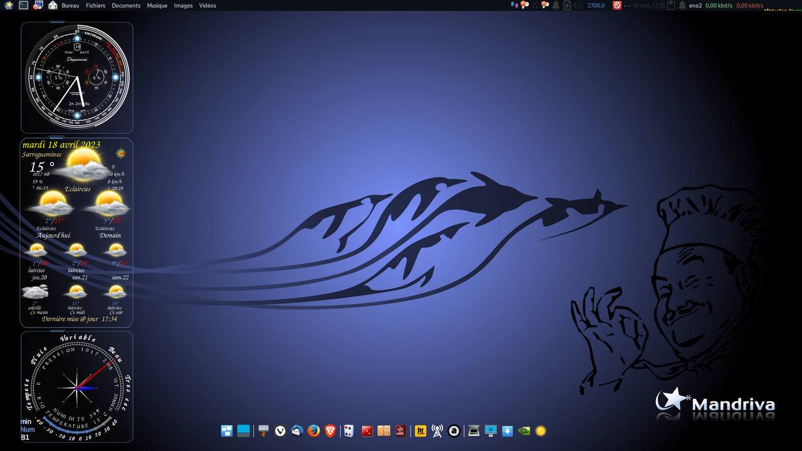Click the red 0,00 kbit/s upload rate
The image size is (802, 451).
point(749,6)
